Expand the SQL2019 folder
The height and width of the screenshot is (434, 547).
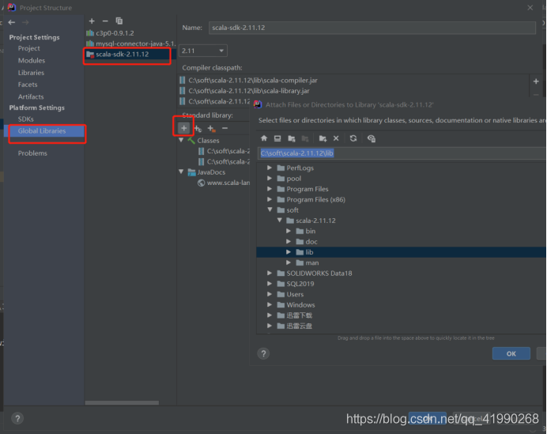coord(270,284)
